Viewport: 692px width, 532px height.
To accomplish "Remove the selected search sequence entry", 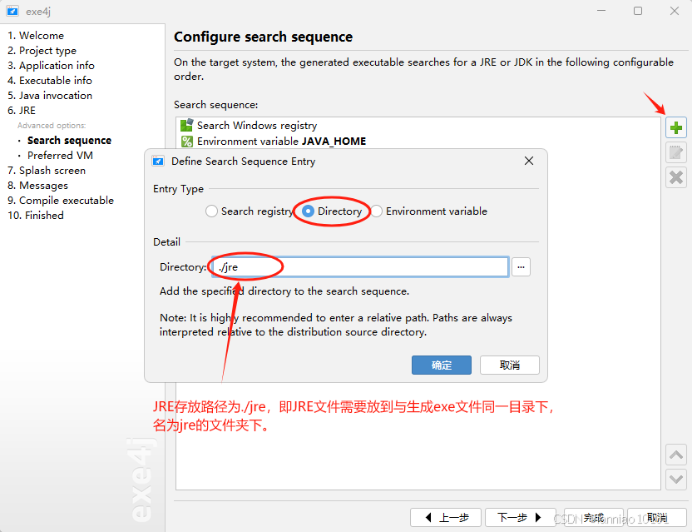I will pos(675,177).
